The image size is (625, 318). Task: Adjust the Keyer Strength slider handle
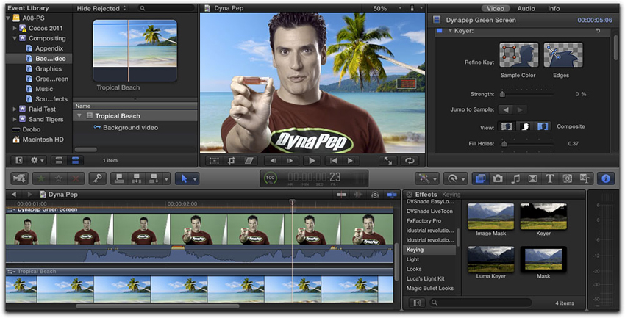502,94
